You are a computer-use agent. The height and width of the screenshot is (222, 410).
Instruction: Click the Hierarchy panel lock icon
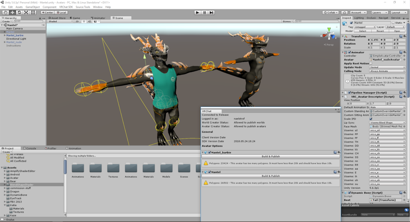point(40,18)
